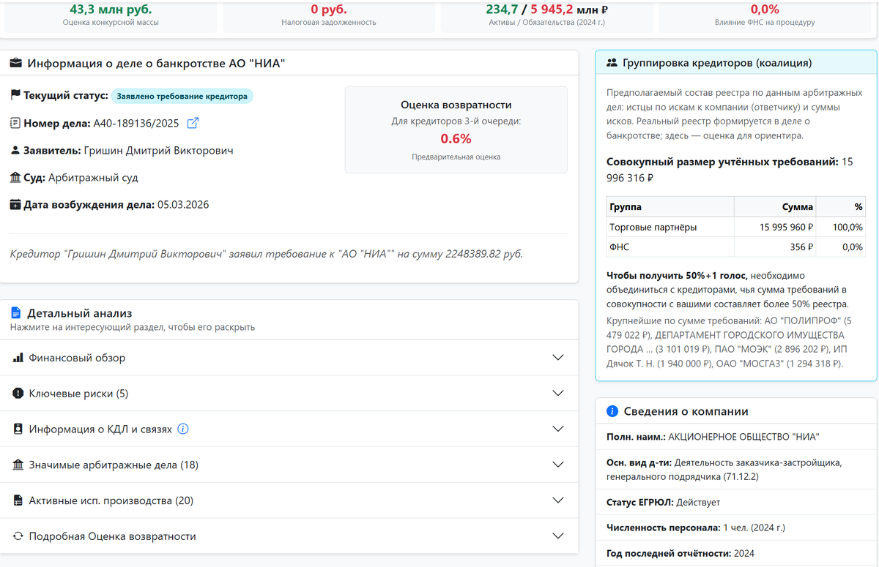Click the Заявлено требование кредитора status badge
This screenshot has height=567, width=879.
pyautogui.click(x=182, y=96)
